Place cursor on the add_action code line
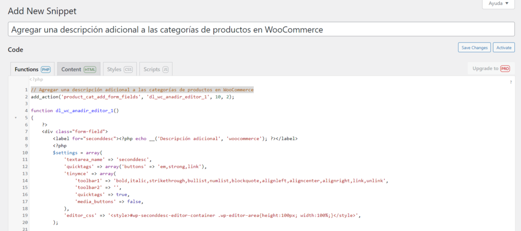Screen dimensions: 521x231 tap(132, 96)
